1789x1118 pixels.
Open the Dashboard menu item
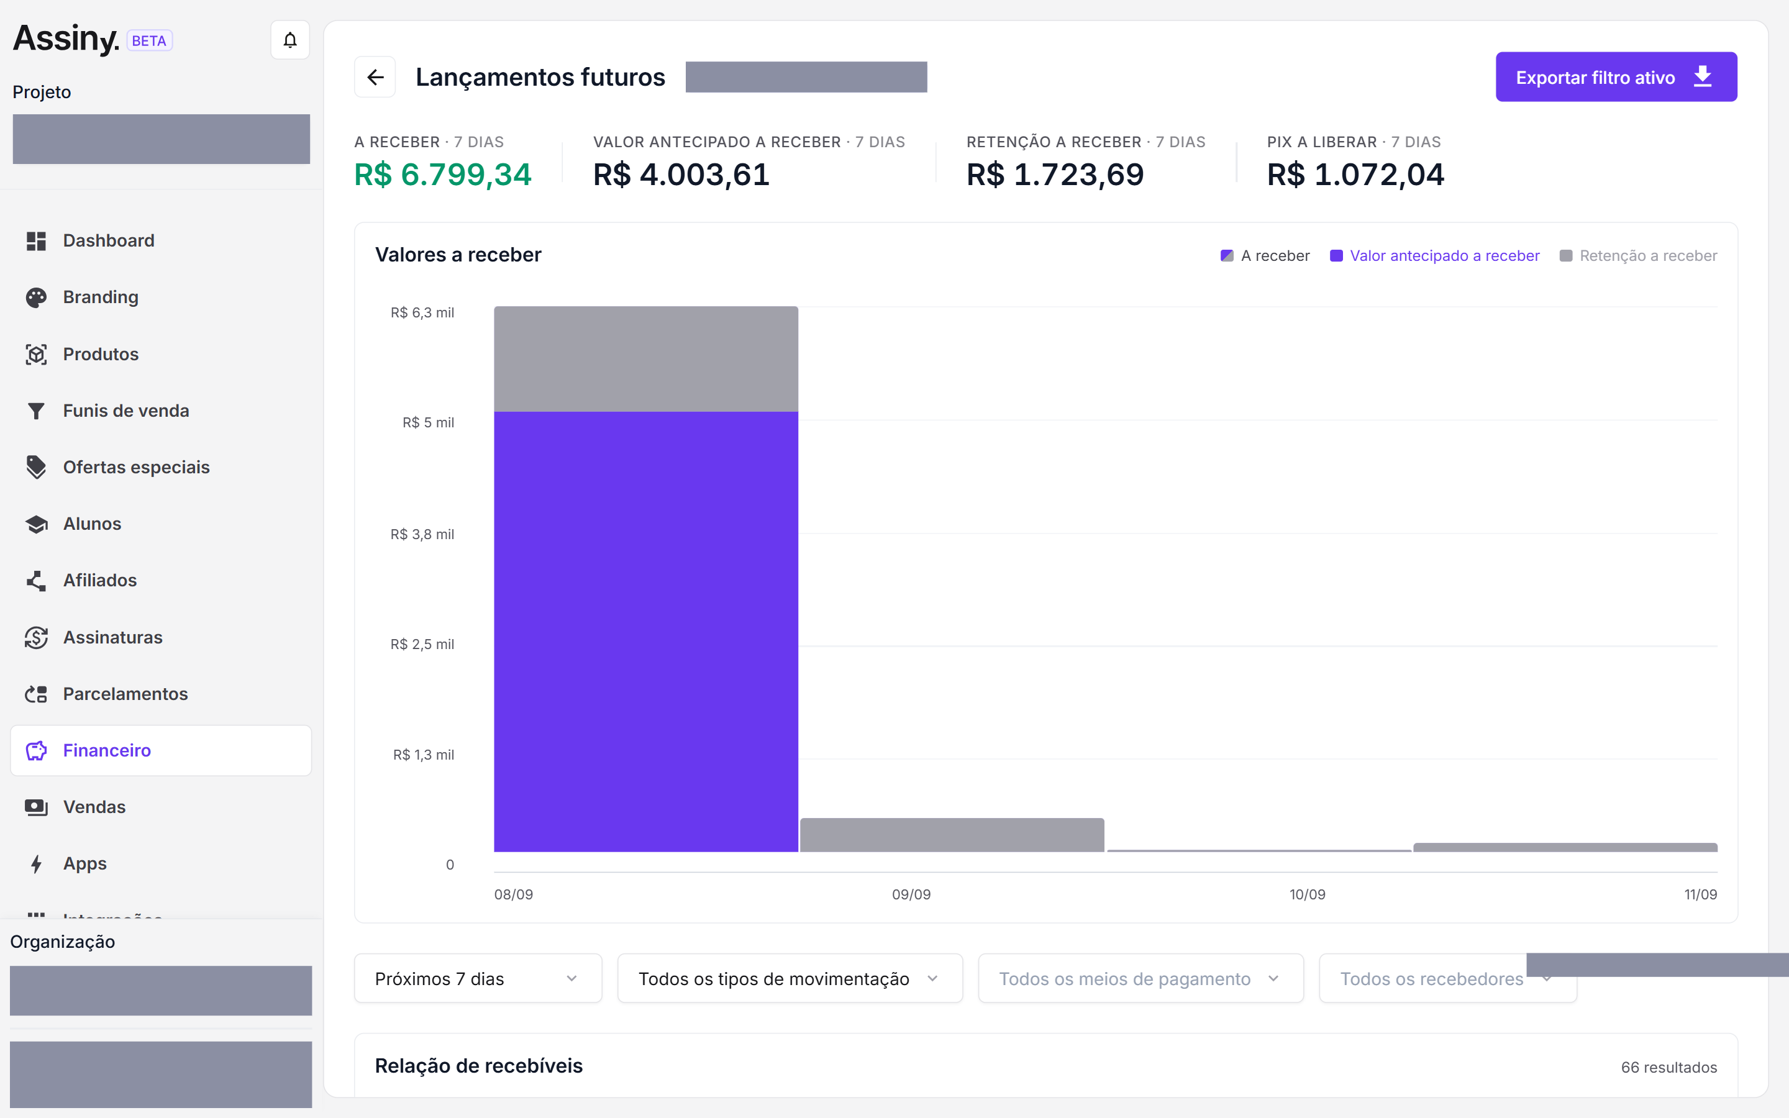(x=161, y=241)
